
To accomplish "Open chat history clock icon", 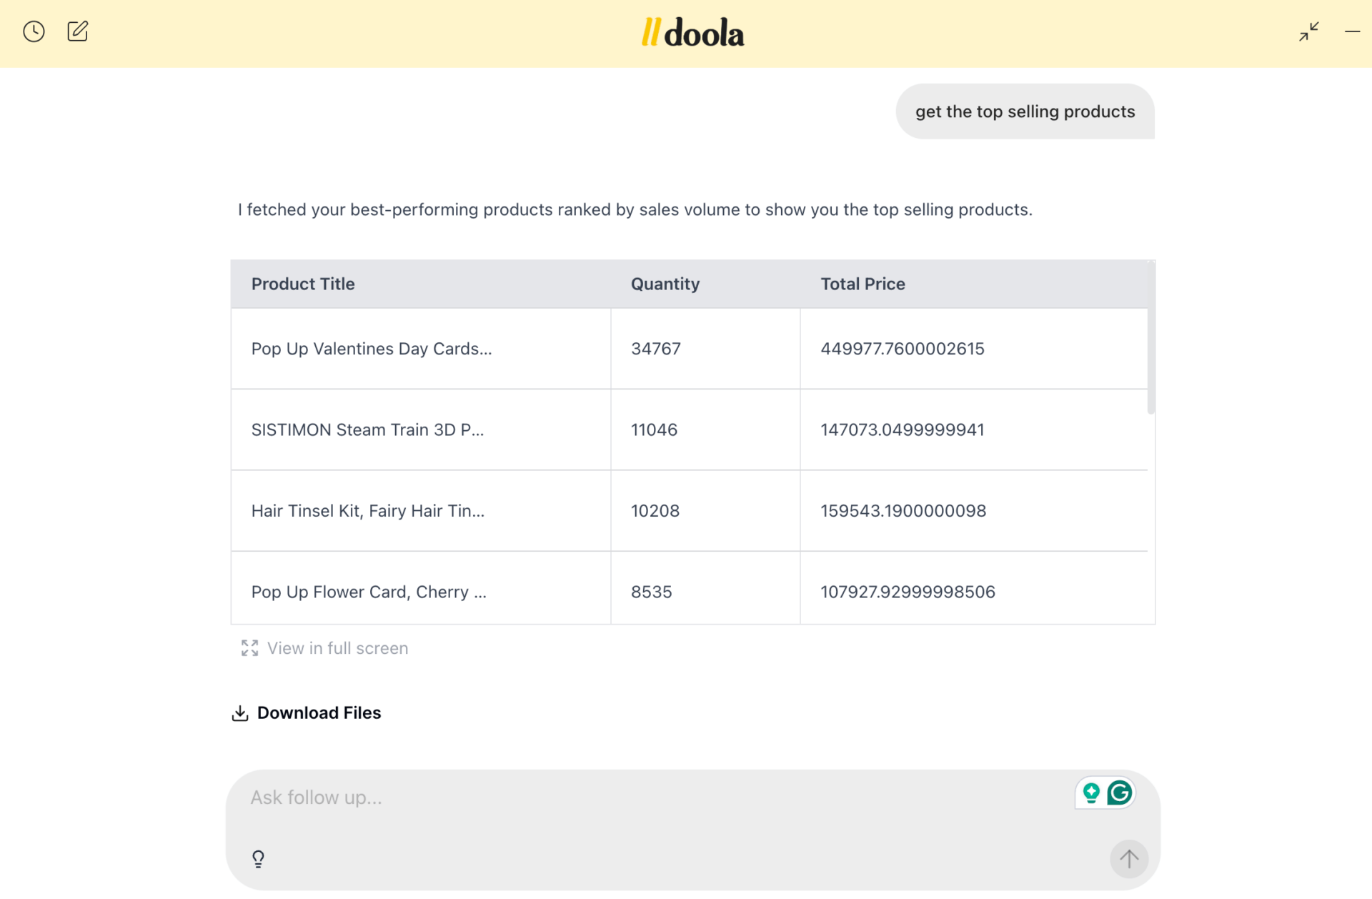I will 34,31.
